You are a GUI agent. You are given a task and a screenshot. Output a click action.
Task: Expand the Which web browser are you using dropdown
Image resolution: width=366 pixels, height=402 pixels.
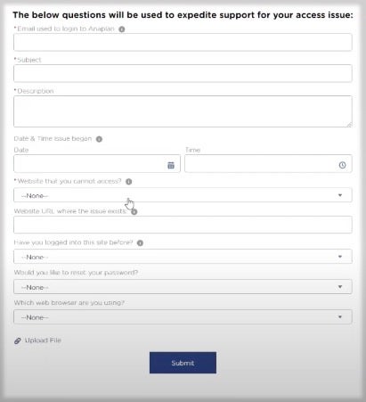[x=183, y=317]
